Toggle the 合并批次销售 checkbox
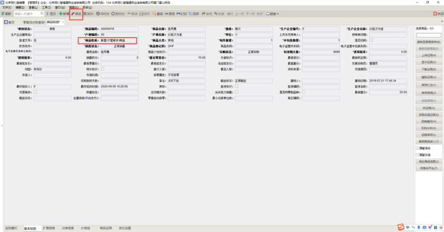 click(x=237, y=92)
